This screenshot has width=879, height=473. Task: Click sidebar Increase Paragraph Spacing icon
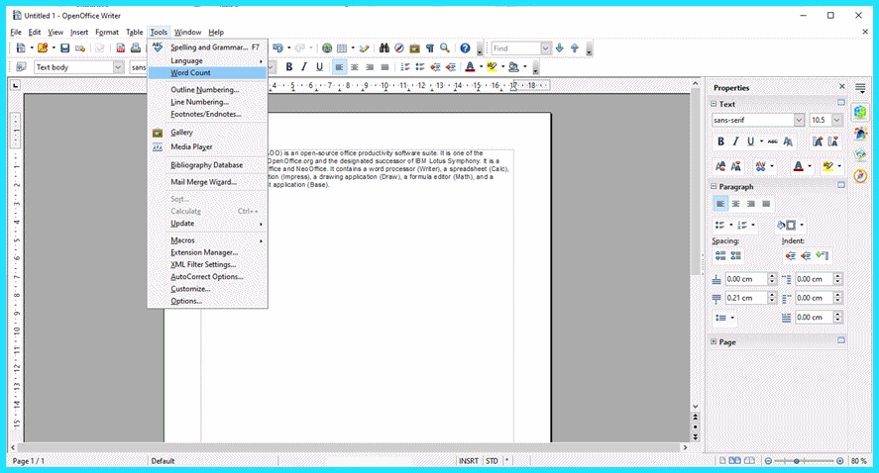720,256
